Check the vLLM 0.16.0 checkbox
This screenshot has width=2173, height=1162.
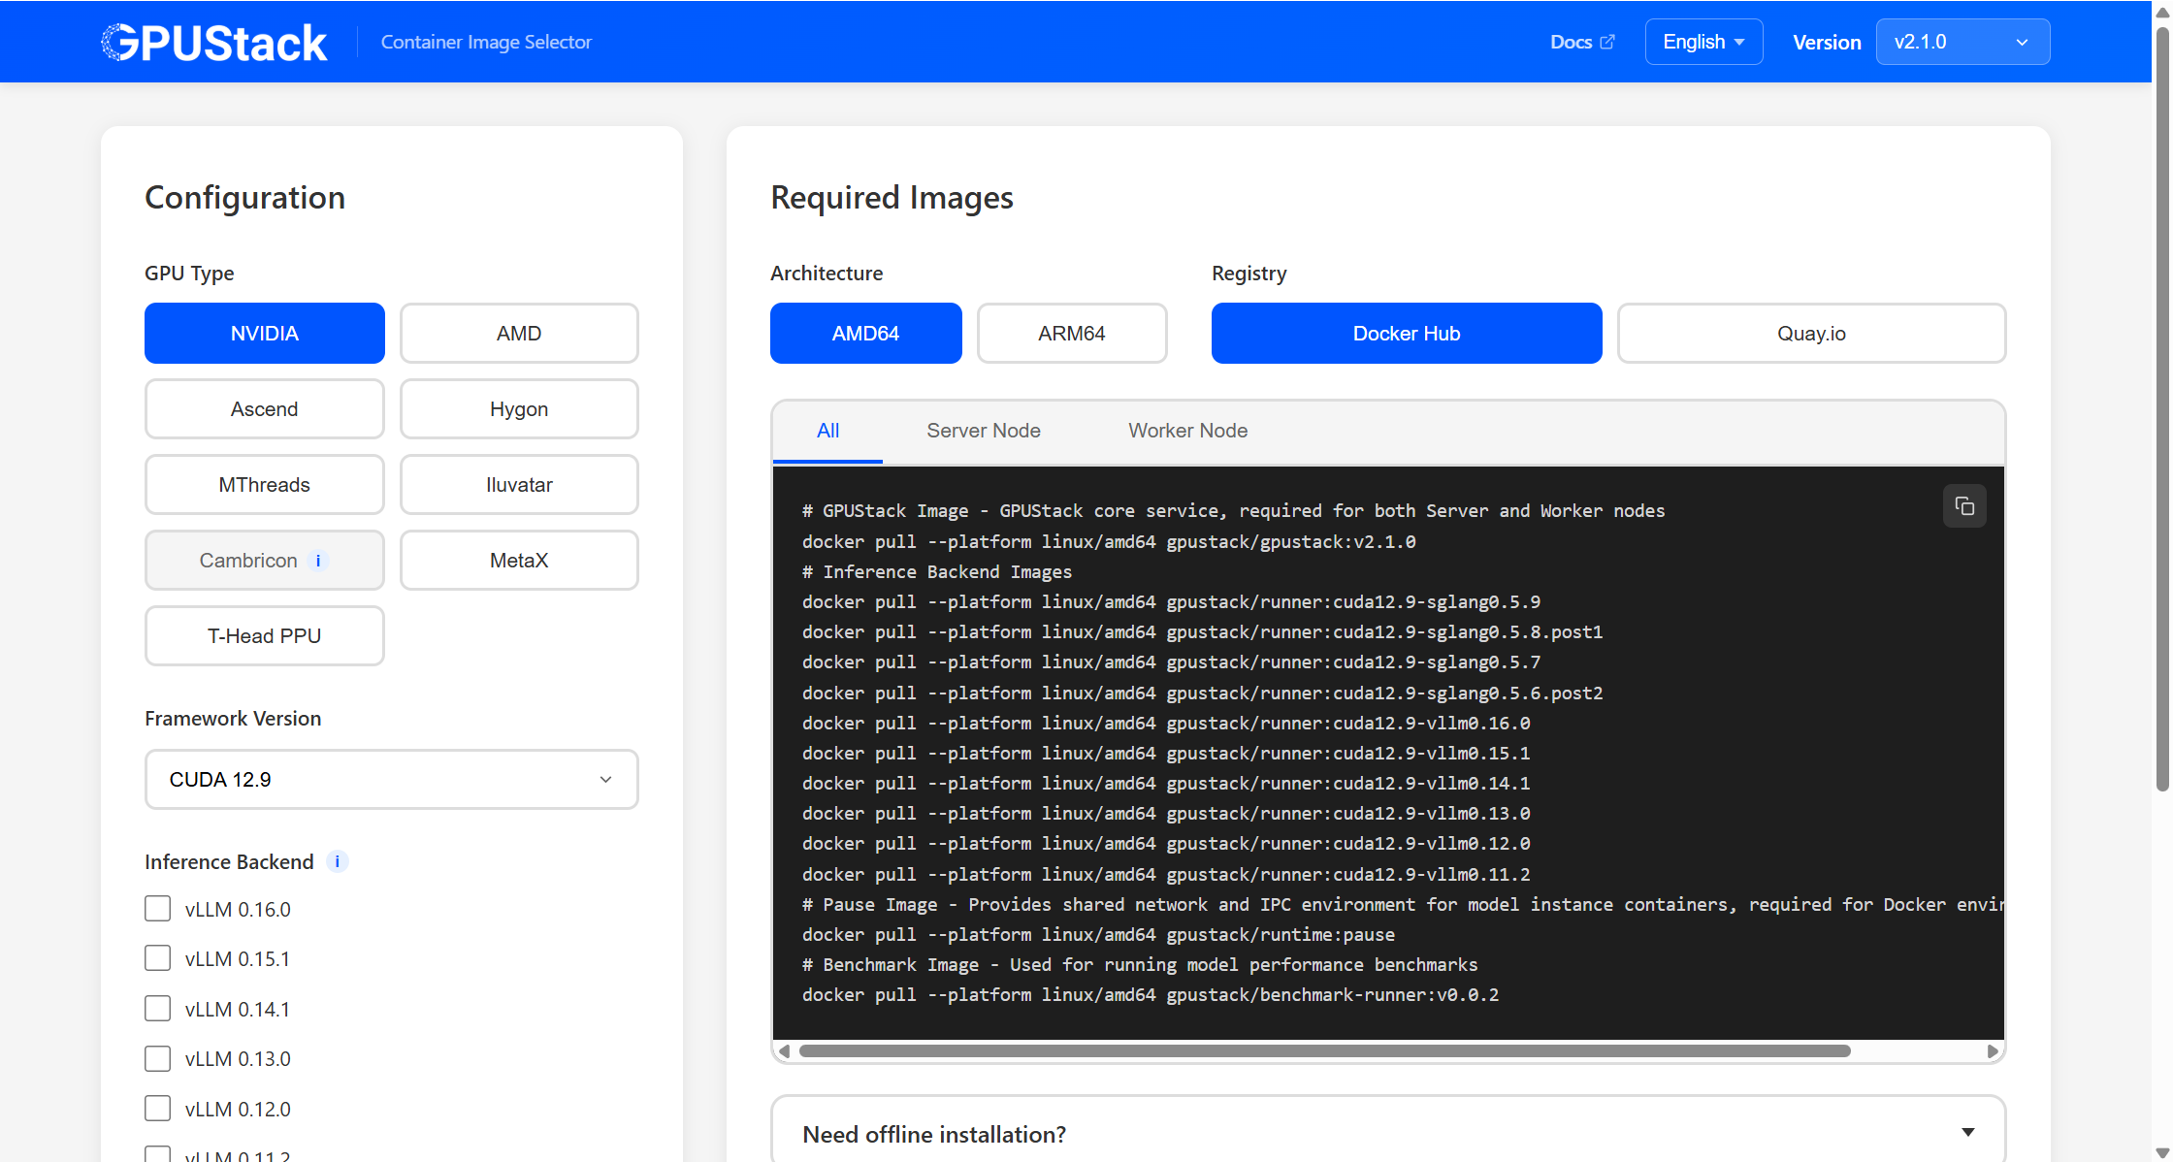tap(157, 909)
